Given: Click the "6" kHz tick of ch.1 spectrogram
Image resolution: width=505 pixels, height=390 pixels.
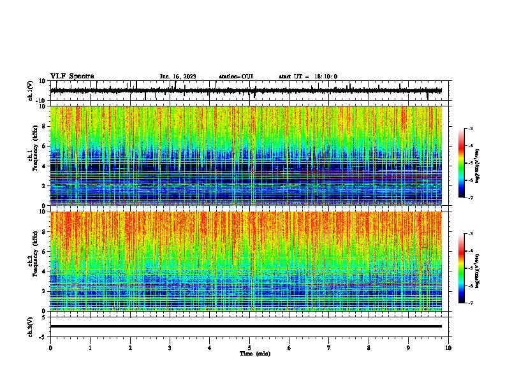Looking at the screenshot, I should [x=44, y=146].
